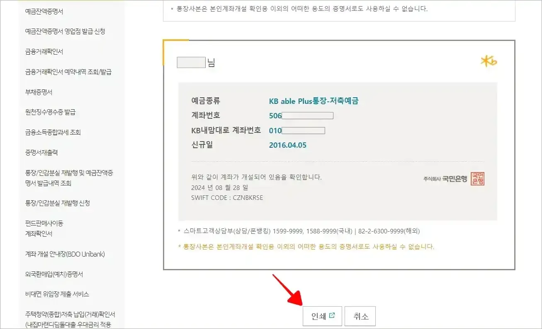Select 통장/인감분실 재발행 신청
Image resolution: width=542 pixels, height=329 pixels.
tap(58, 203)
